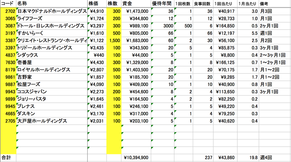This screenshot has width=291, height=162.
Task: Click the name cell 大戸屋ホールディングス
Action: (x=52, y=121)
